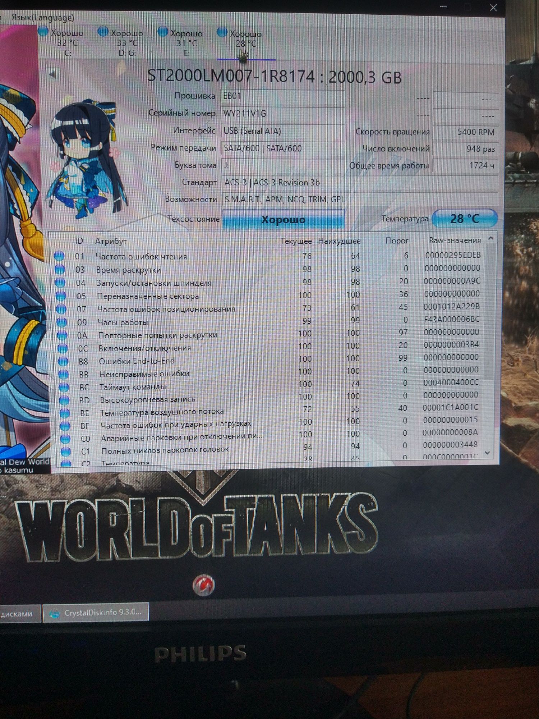Click the Наихудшее column header
This screenshot has width=539, height=719.
(x=339, y=241)
